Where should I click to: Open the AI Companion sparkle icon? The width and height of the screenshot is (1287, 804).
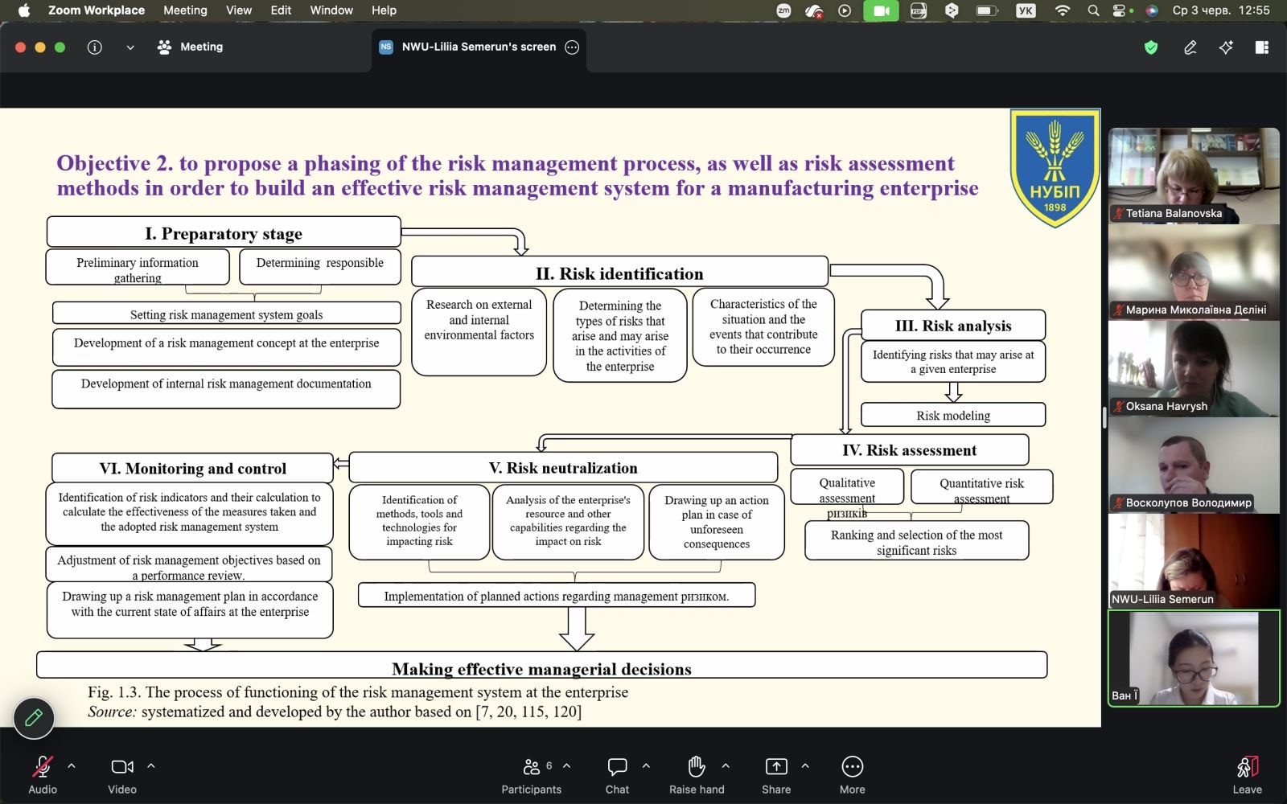coord(1226,47)
